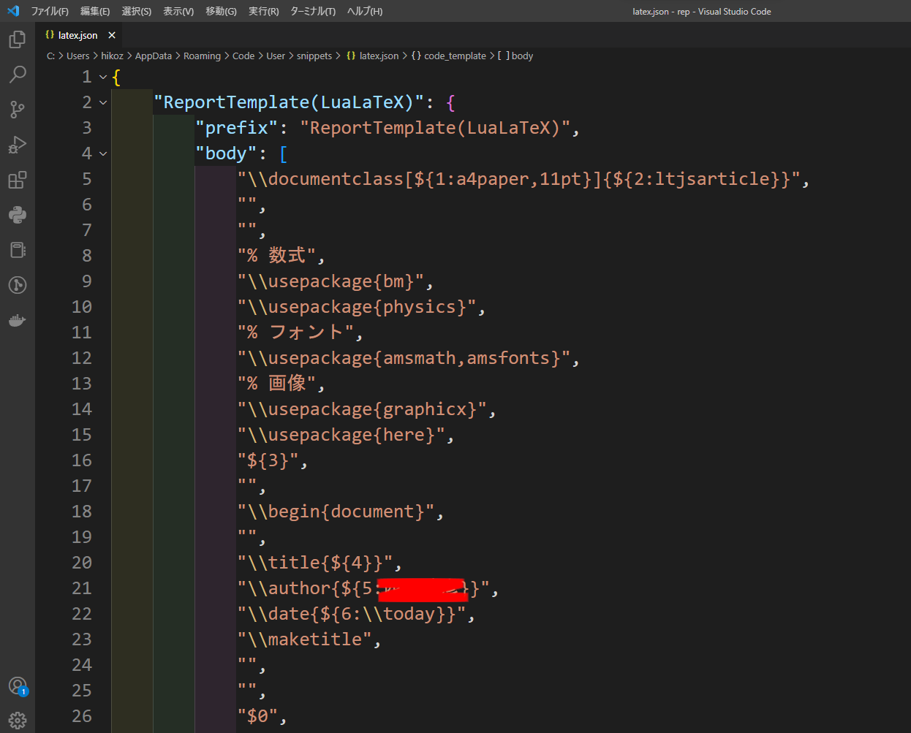The height and width of the screenshot is (733, 911).
Task: Click line number 16 in gutter
Action: [x=82, y=460]
